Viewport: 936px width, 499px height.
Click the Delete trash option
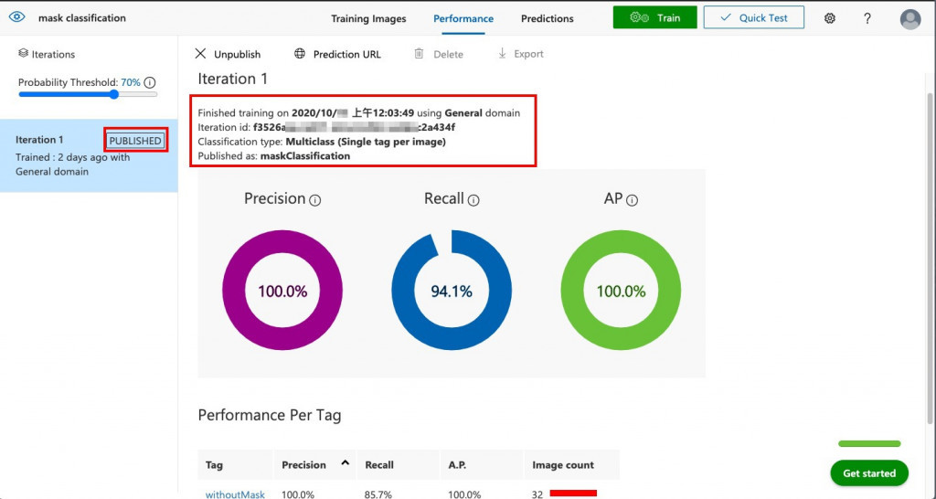pos(439,54)
